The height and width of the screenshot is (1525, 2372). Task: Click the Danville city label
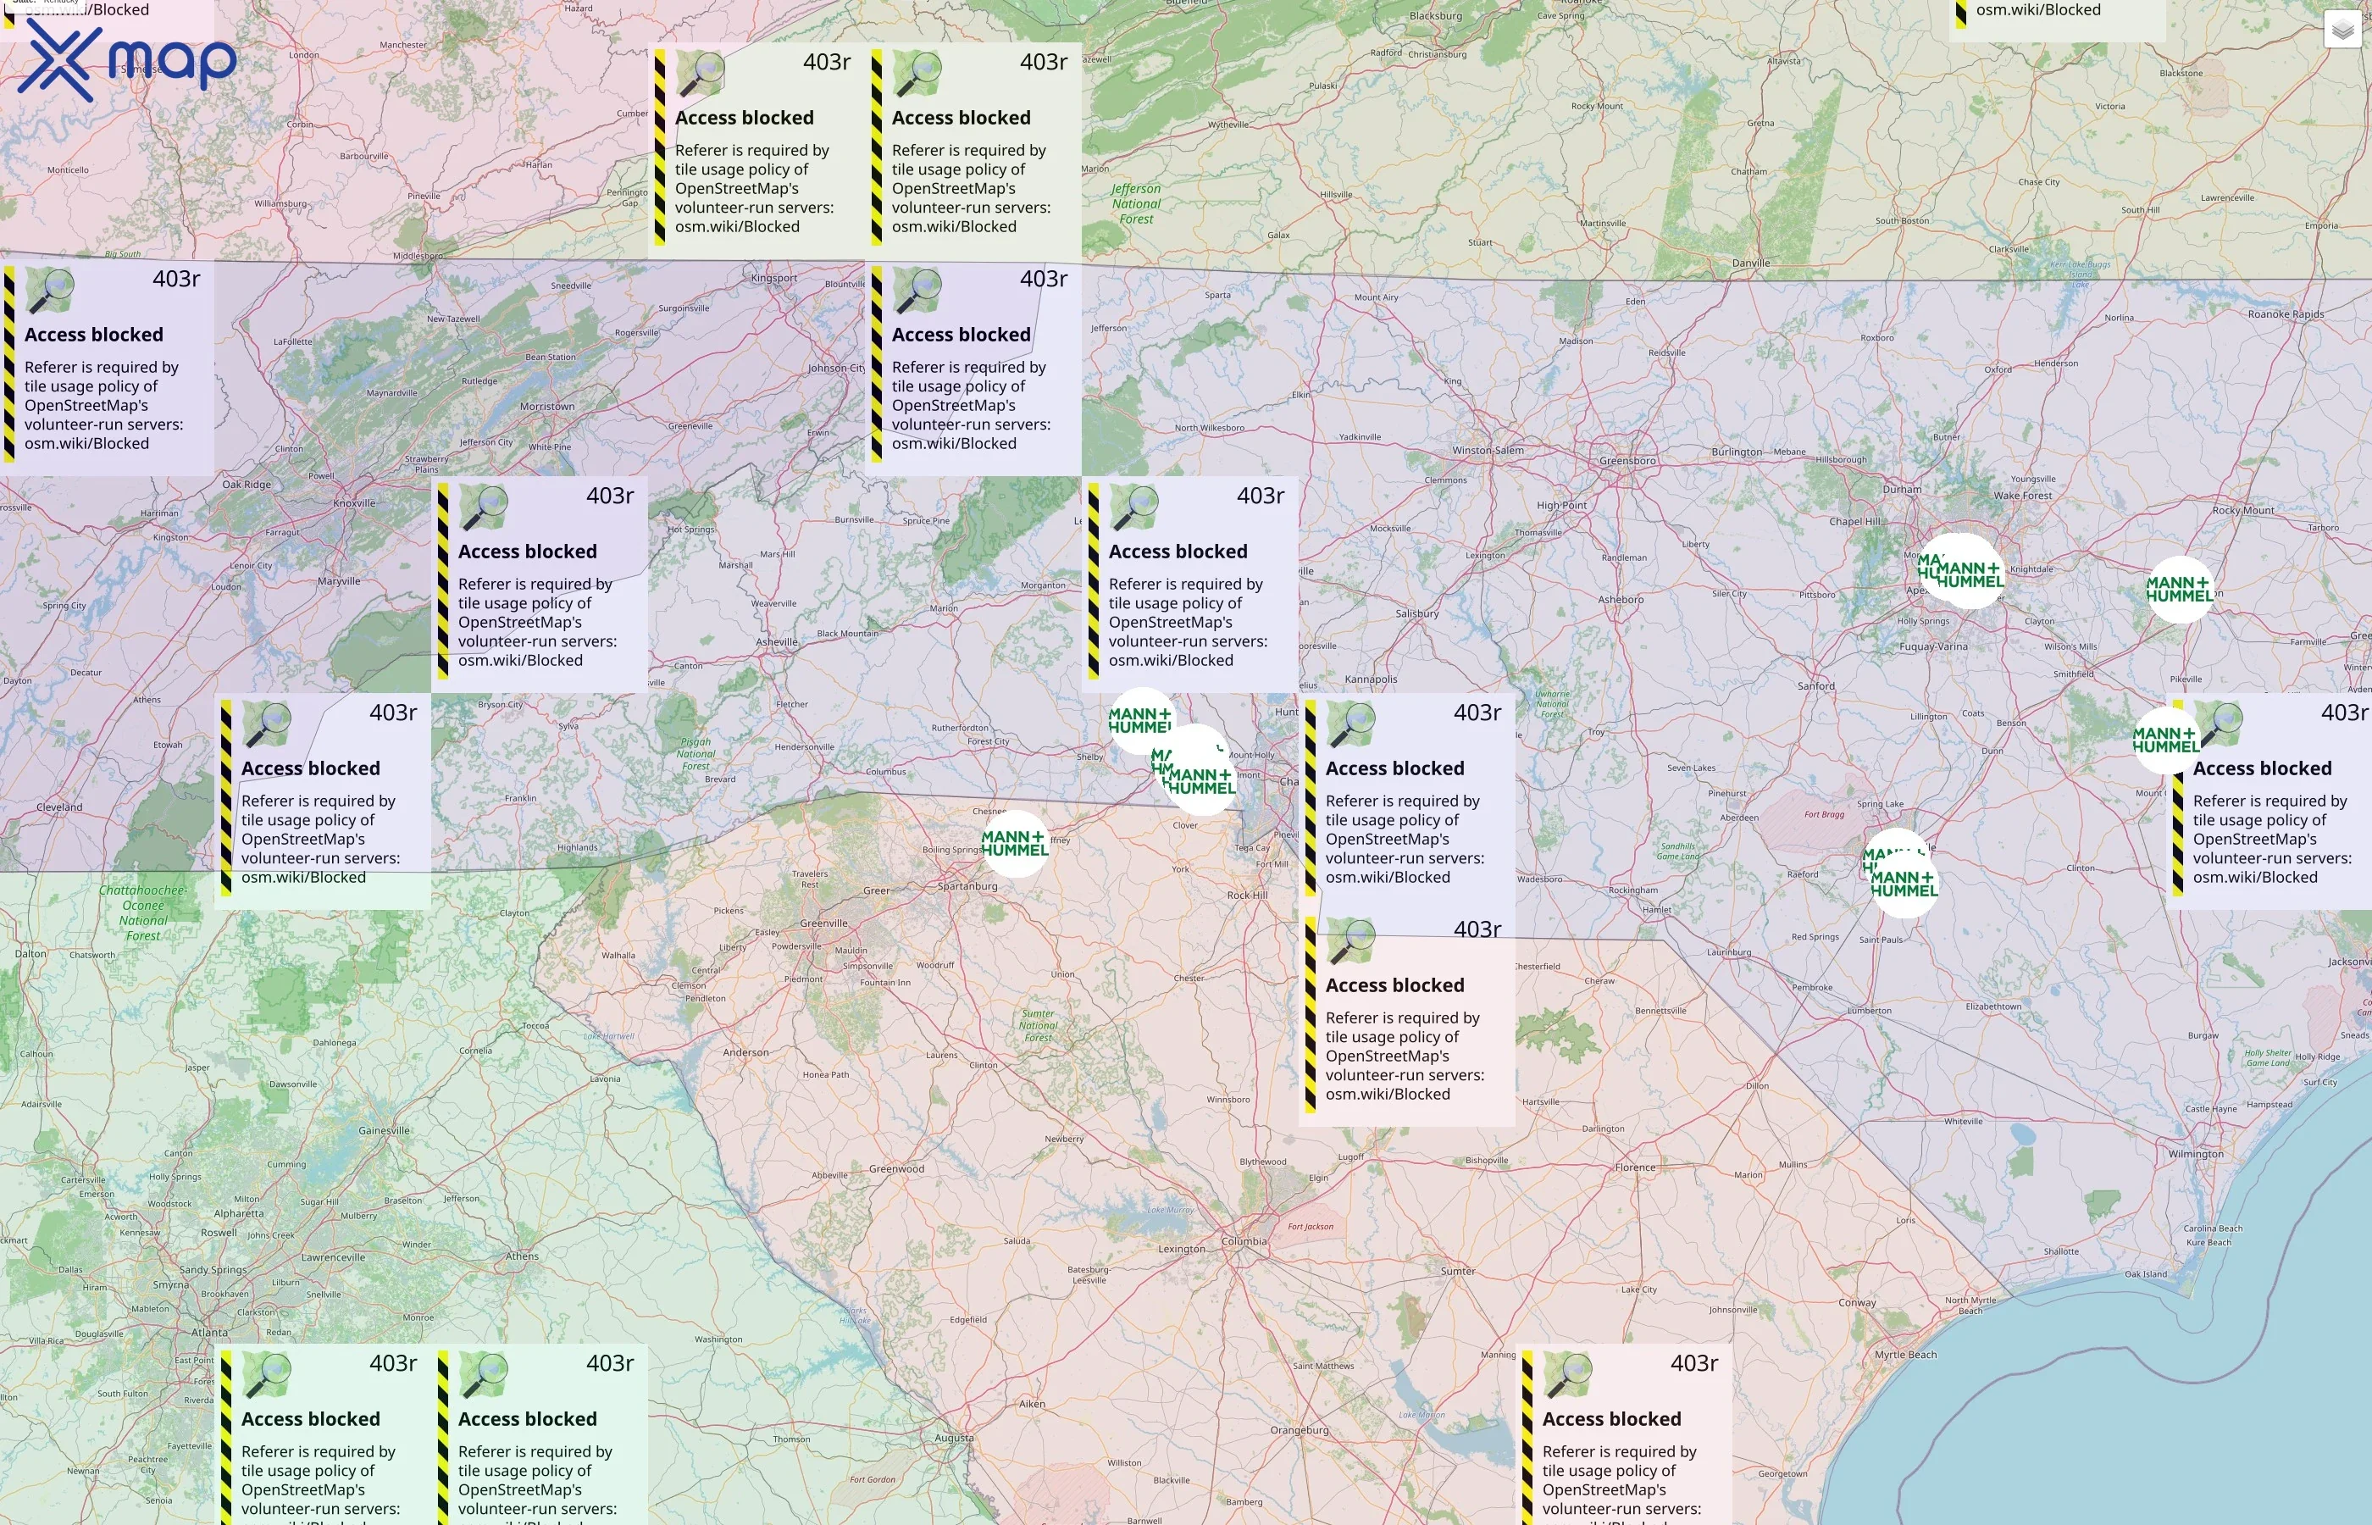point(1751,263)
